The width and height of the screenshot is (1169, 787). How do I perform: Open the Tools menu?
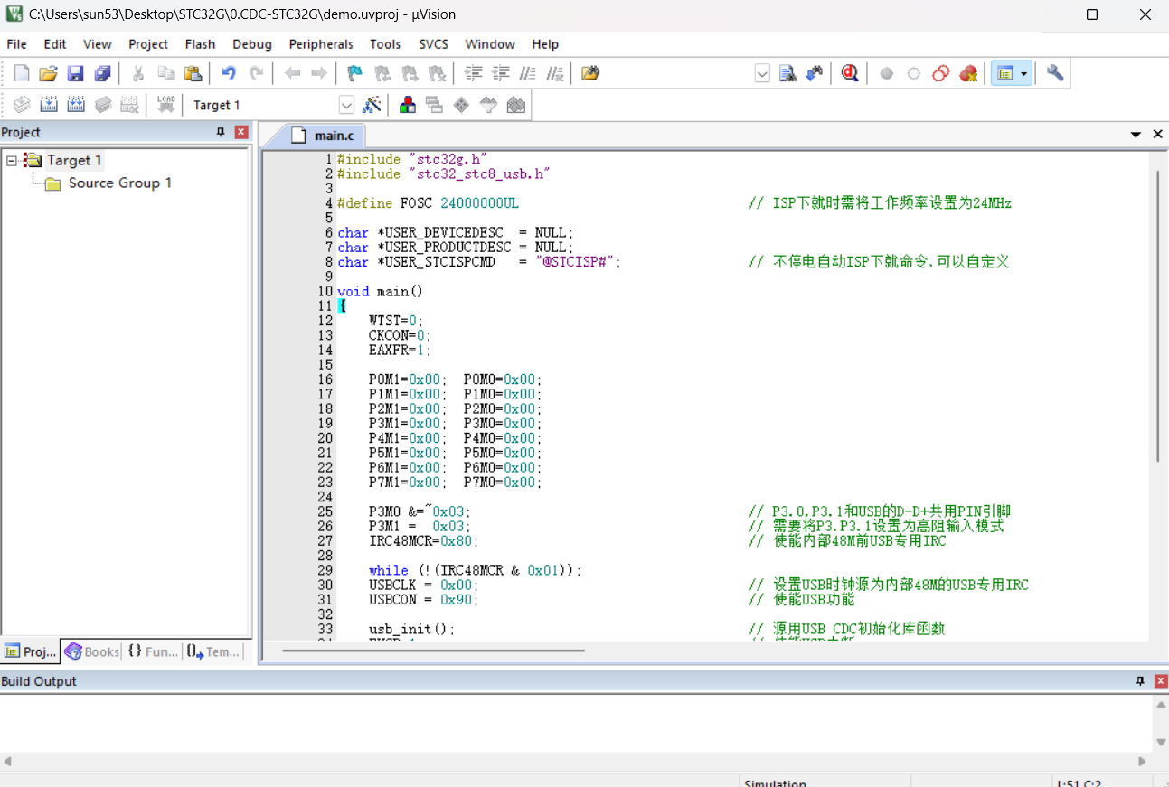pos(385,43)
